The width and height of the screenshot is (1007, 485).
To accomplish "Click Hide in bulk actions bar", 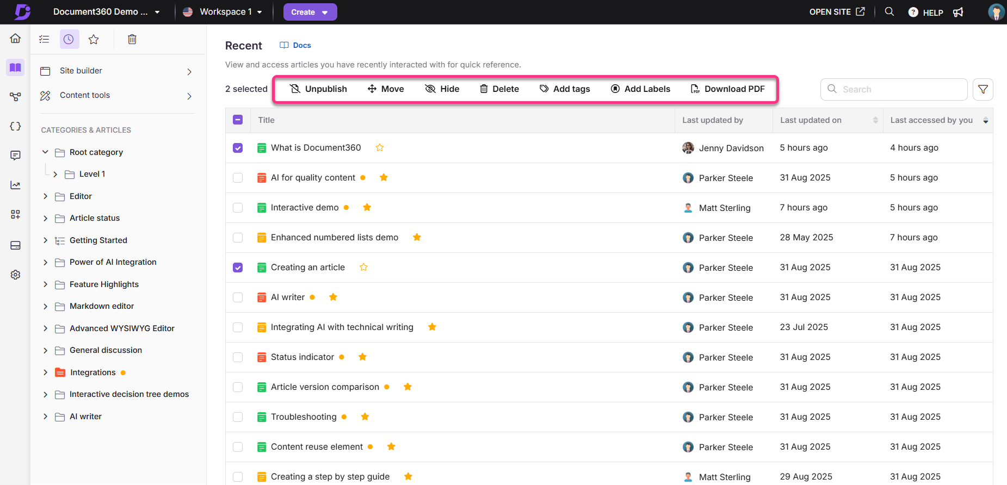I will pos(442,89).
